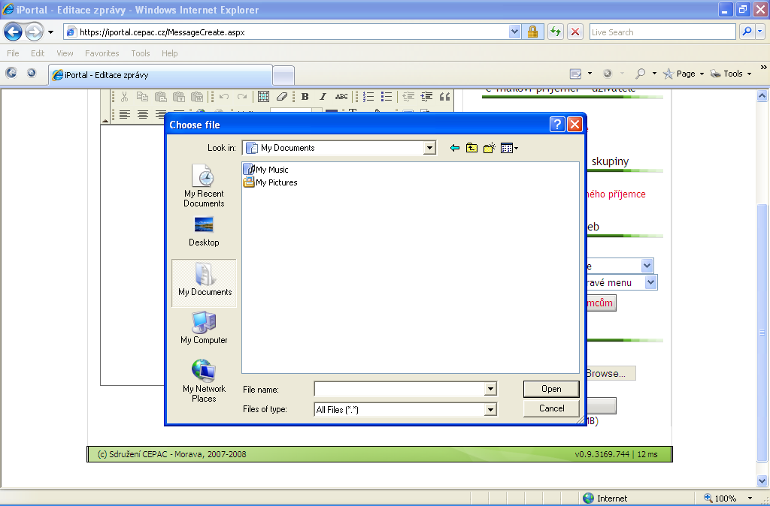Click the Copy icon in editor toolbar
The width and height of the screenshot is (770, 506).
(x=142, y=97)
